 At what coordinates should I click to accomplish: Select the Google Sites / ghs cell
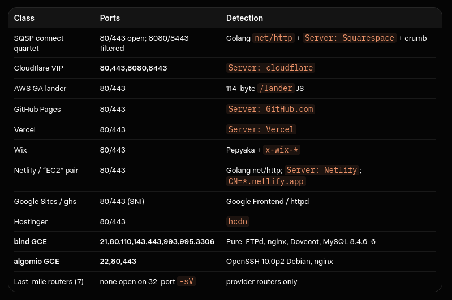click(45, 202)
